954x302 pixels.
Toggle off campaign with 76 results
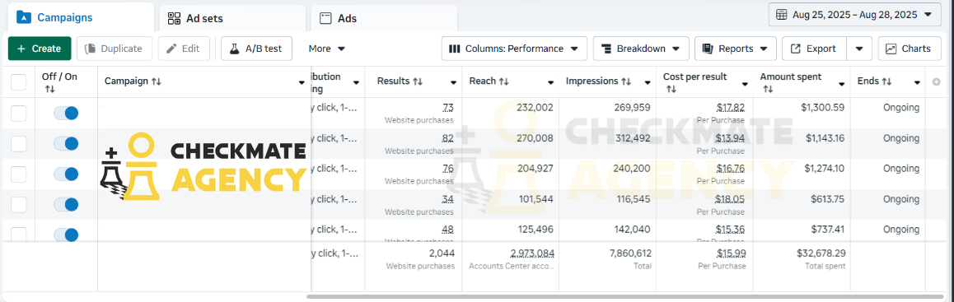click(x=66, y=174)
